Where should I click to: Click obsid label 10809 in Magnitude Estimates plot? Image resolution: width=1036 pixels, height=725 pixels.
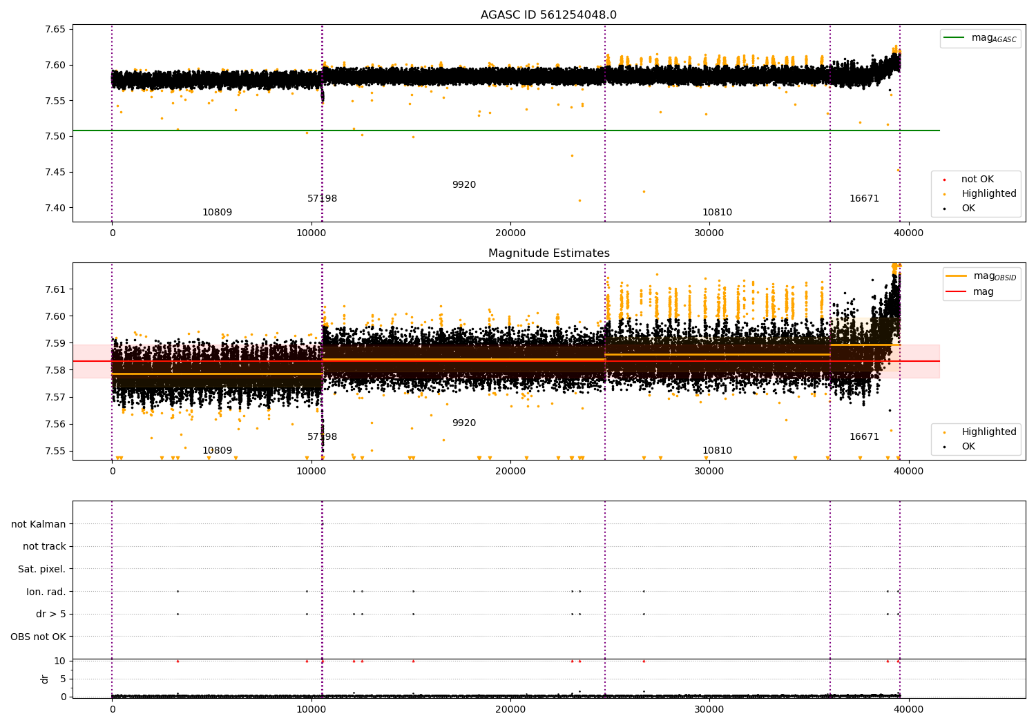(x=217, y=451)
